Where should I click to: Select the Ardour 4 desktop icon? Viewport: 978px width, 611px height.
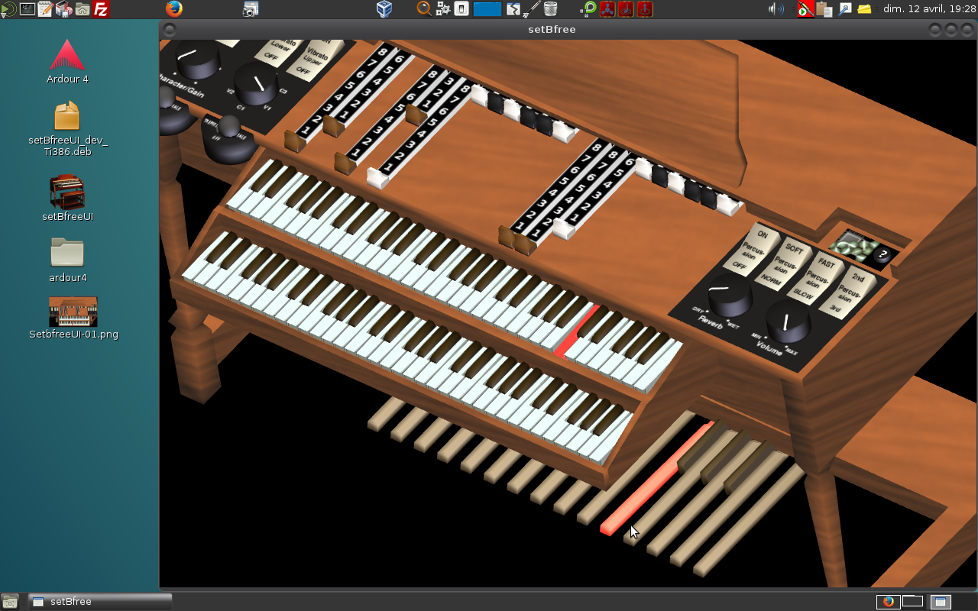point(67,61)
